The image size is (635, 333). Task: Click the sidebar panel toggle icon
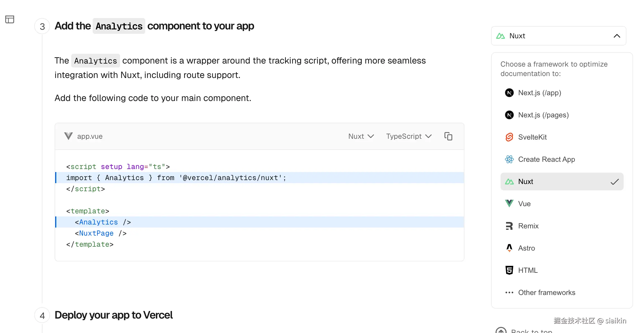pyautogui.click(x=10, y=19)
